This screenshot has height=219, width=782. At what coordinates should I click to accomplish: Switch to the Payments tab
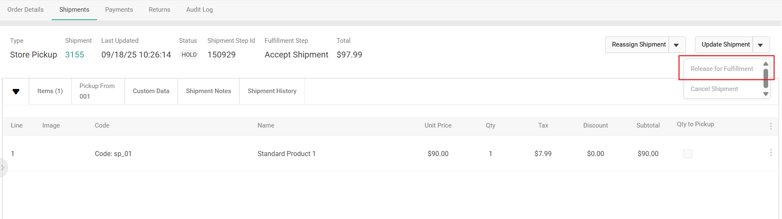pyautogui.click(x=119, y=10)
